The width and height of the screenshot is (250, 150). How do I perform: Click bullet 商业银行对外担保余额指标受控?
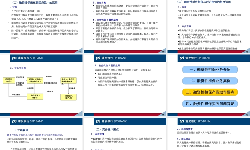point(195,11)
